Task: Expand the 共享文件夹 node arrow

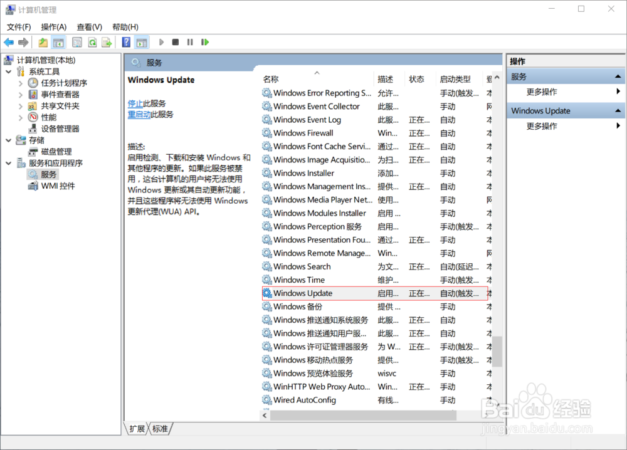Action: [21, 106]
